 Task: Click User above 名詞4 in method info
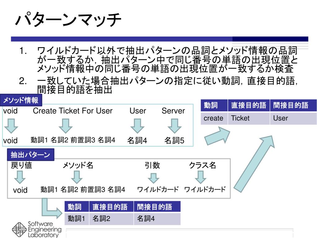tap(138, 111)
